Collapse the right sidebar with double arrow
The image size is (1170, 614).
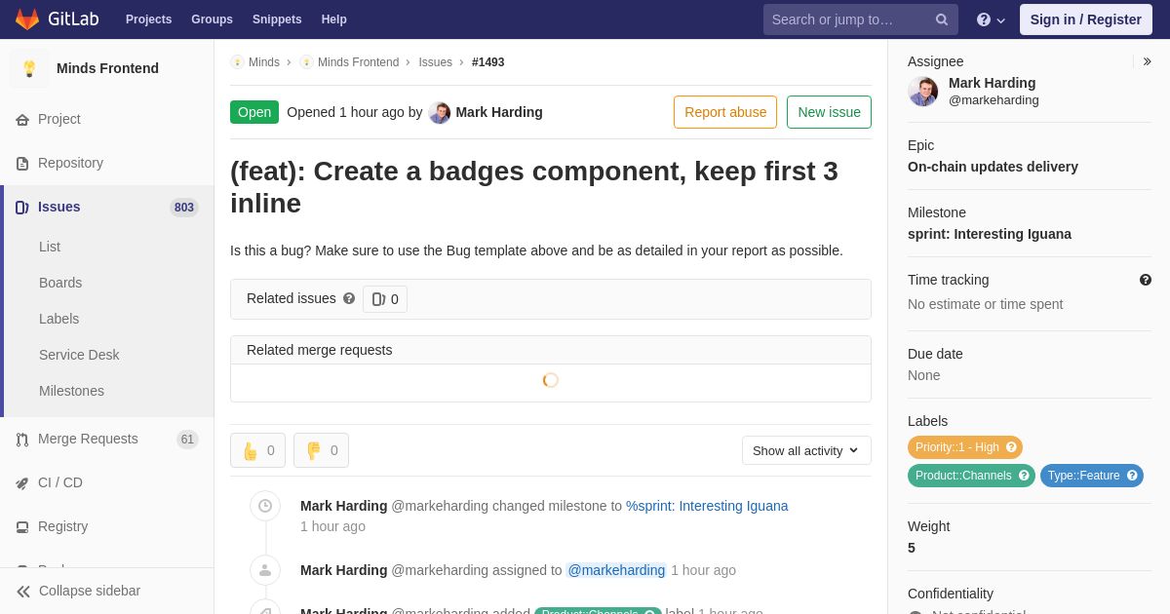click(x=1148, y=61)
